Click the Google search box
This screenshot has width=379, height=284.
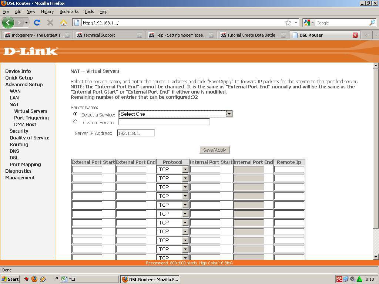pos(342,23)
